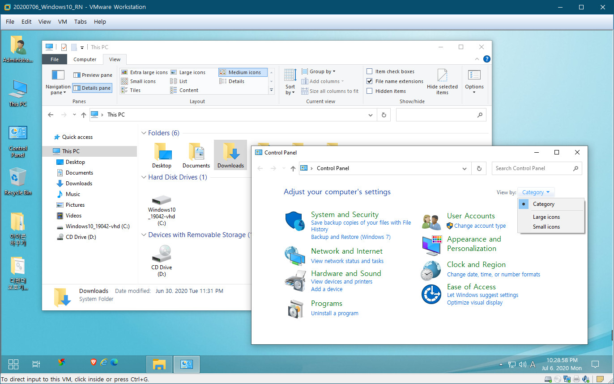
Task: Open the quick access toolbar customize arrow
Action: [82, 47]
